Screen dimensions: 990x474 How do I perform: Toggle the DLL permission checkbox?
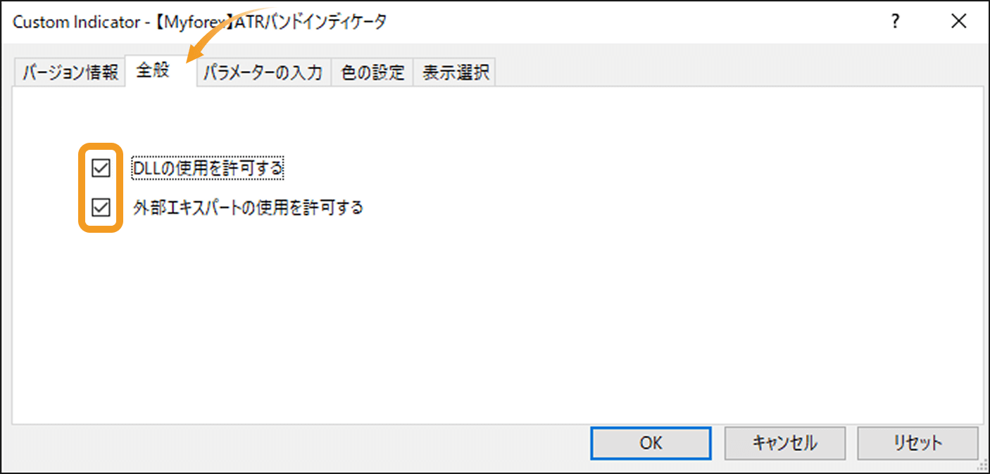coord(101,167)
